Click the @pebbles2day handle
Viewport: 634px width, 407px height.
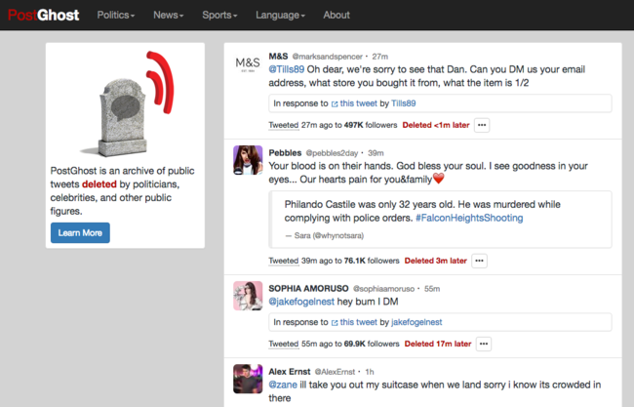coord(332,153)
